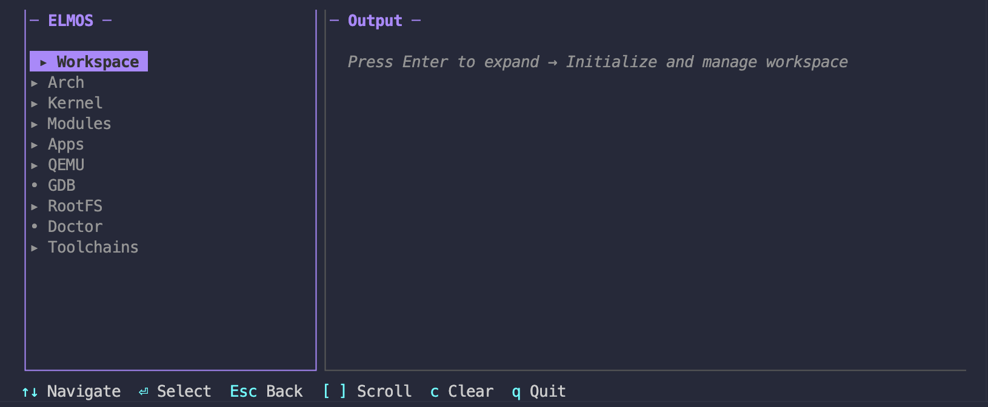Click the arrow icon beside Toolchains

[x=35, y=248]
